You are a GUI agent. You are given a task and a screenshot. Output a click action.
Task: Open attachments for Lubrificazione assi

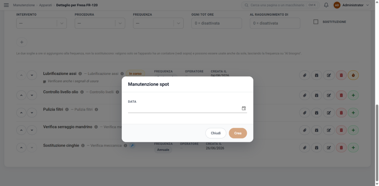tap(305, 75)
